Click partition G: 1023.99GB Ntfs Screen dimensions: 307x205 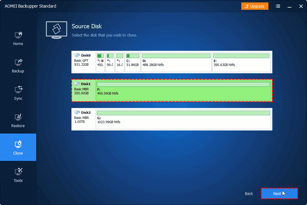(183, 119)
